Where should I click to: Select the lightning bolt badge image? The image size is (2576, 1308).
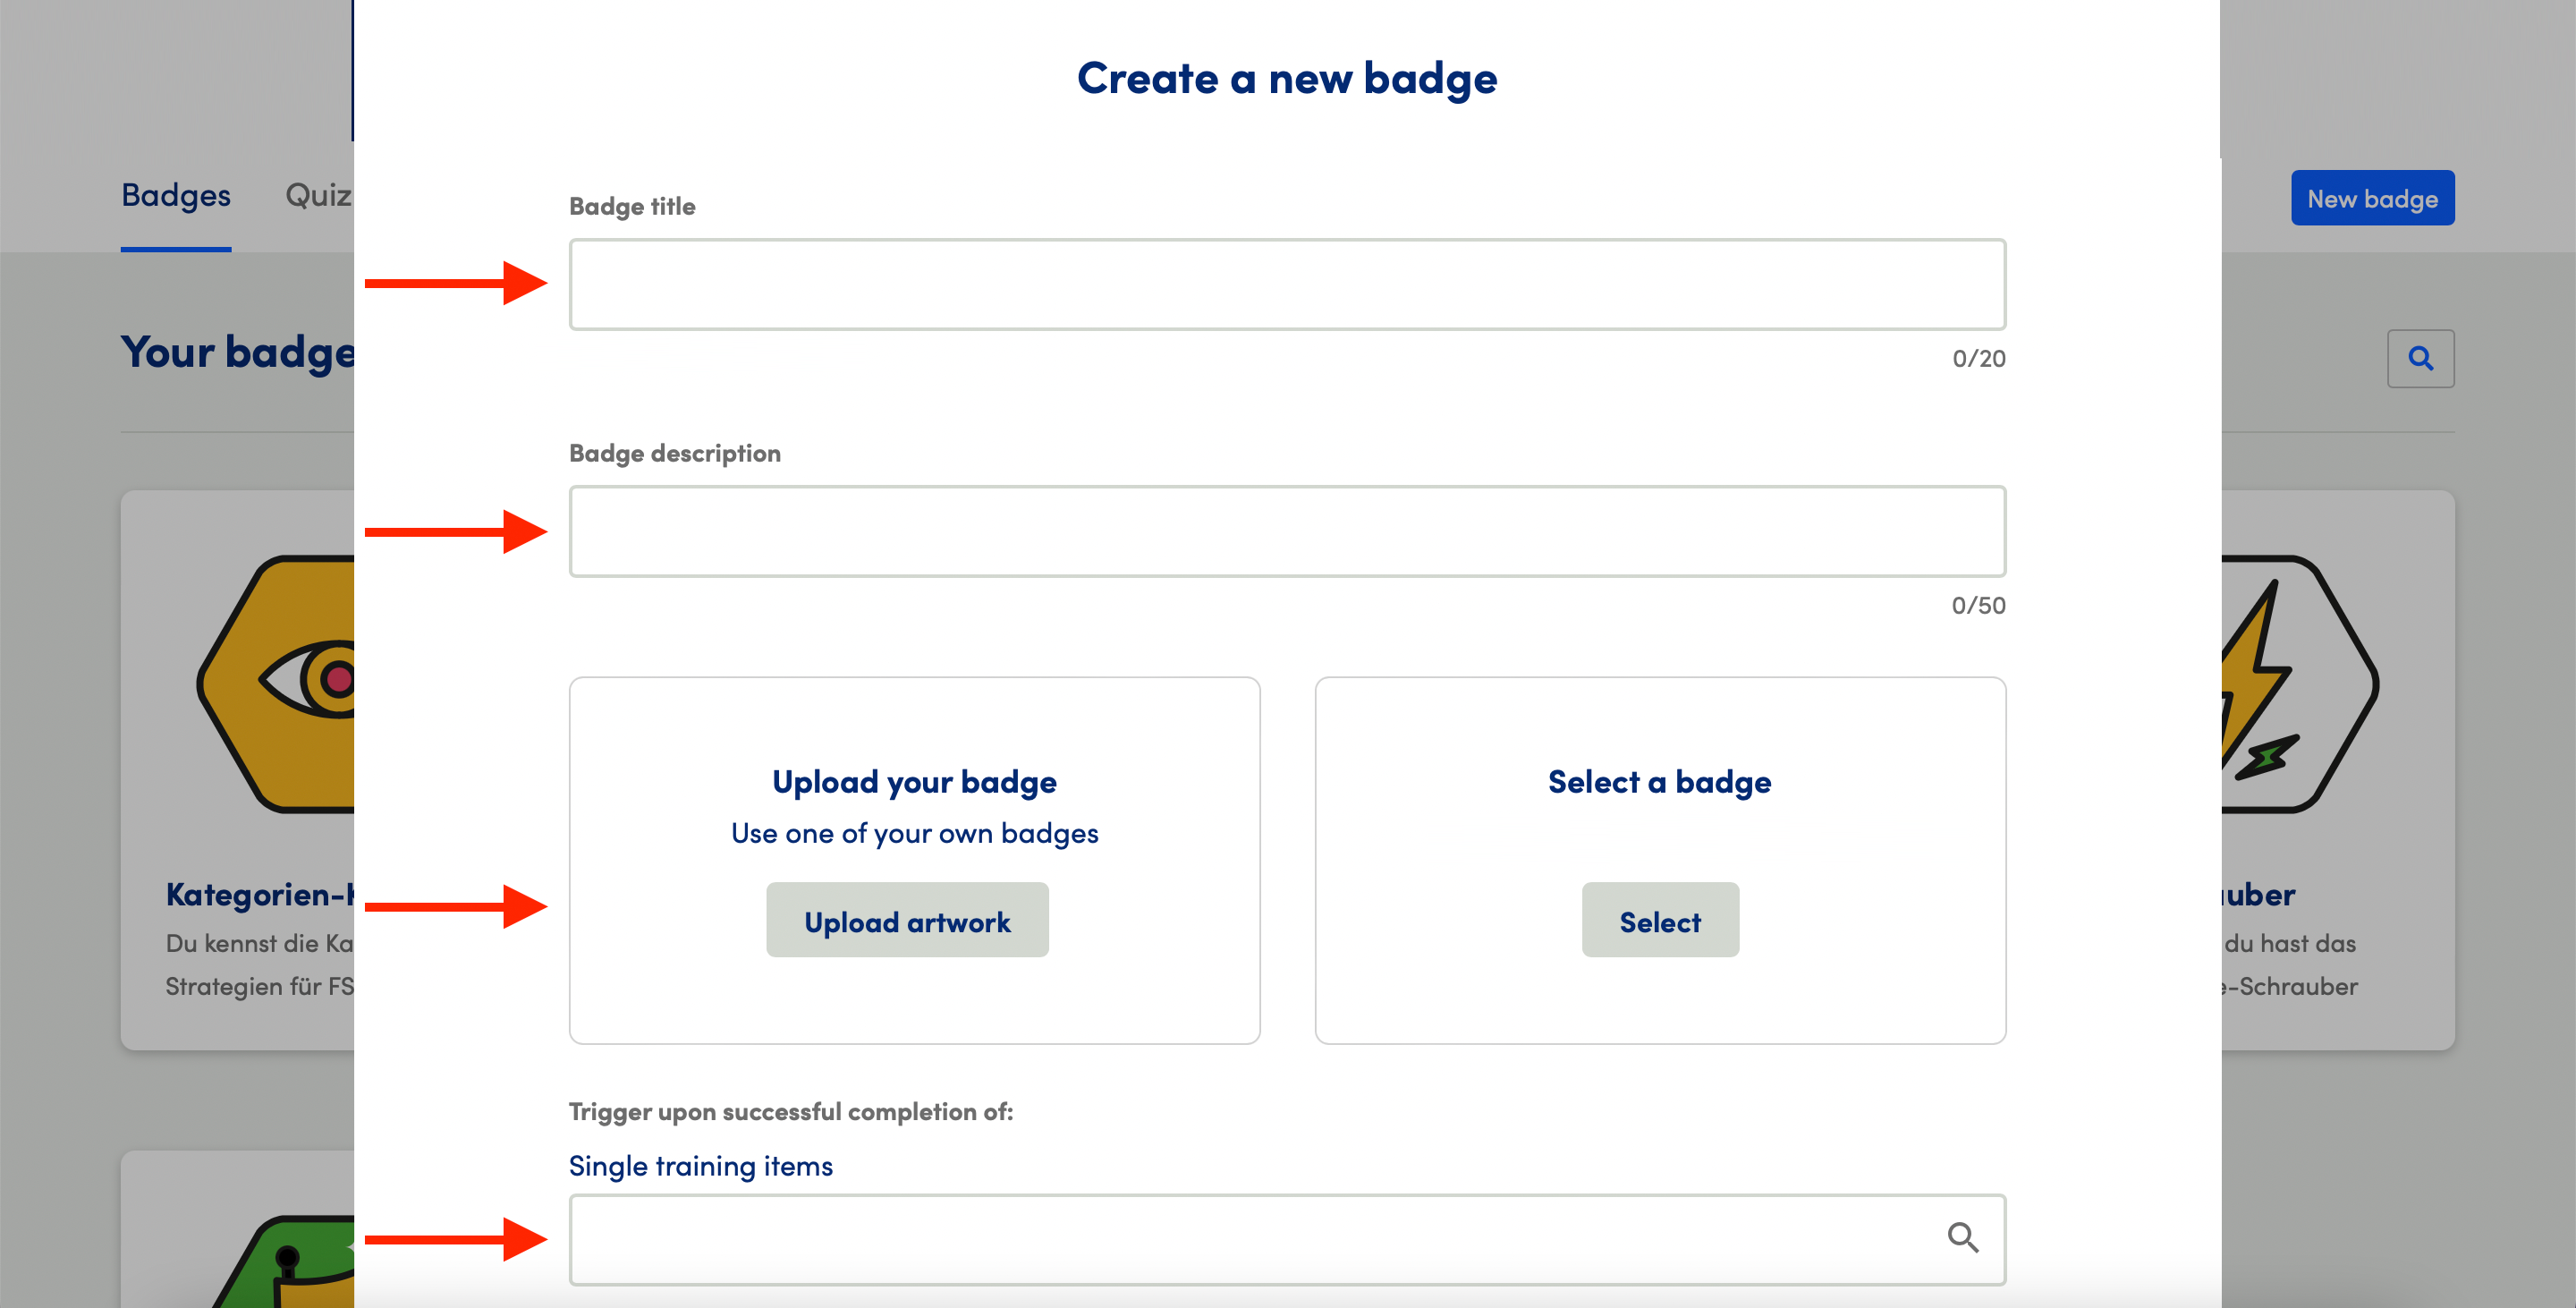coord(2299,684)
